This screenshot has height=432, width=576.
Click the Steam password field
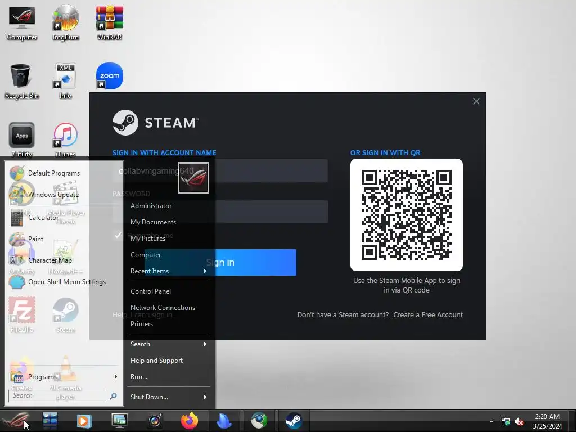click(220, 211)
